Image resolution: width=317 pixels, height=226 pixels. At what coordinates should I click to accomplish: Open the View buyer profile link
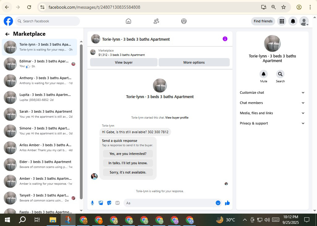click(x=177, y=118)
